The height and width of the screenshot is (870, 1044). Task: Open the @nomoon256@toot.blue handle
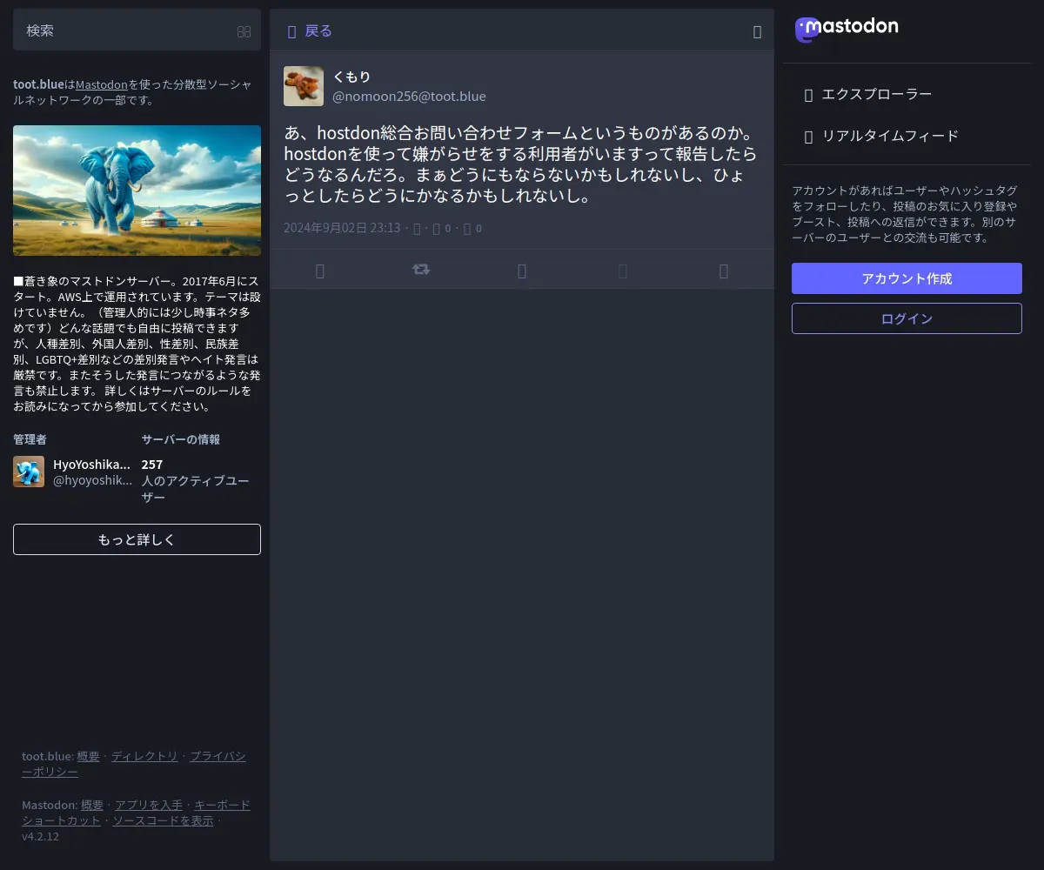[x=409, y=97]
